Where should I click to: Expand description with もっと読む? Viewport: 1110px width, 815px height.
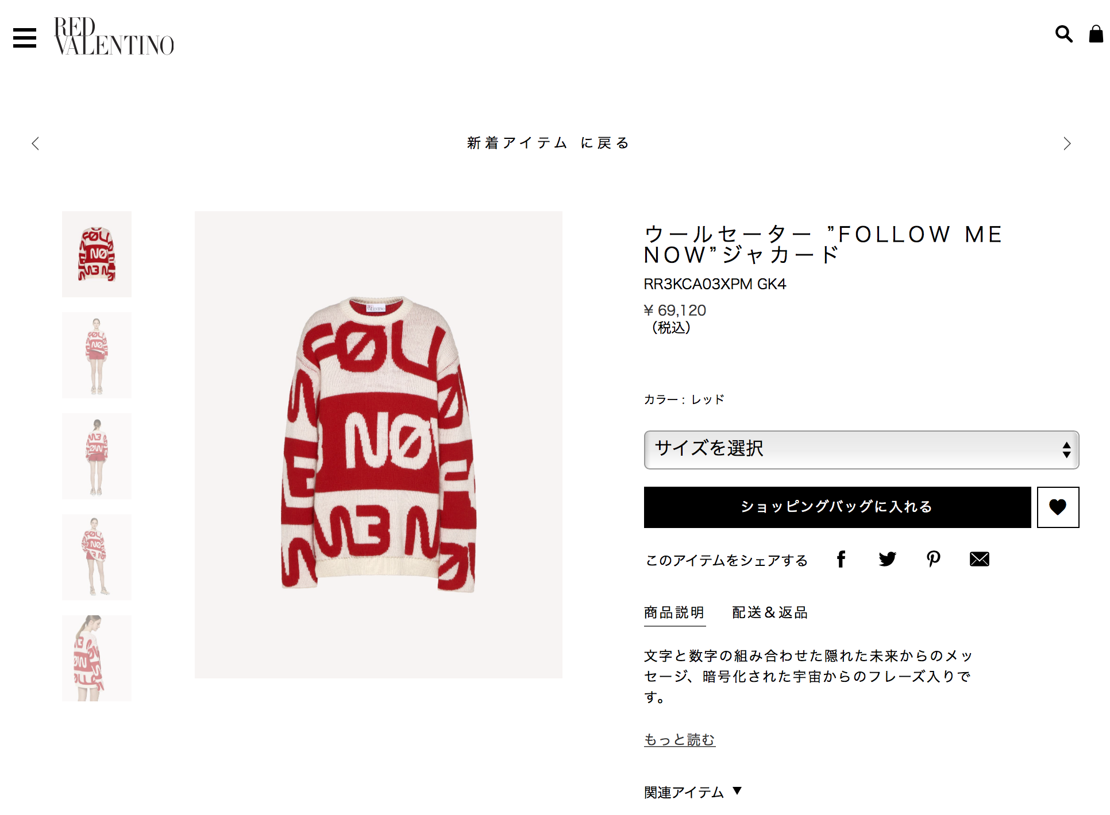pos(680,740)
